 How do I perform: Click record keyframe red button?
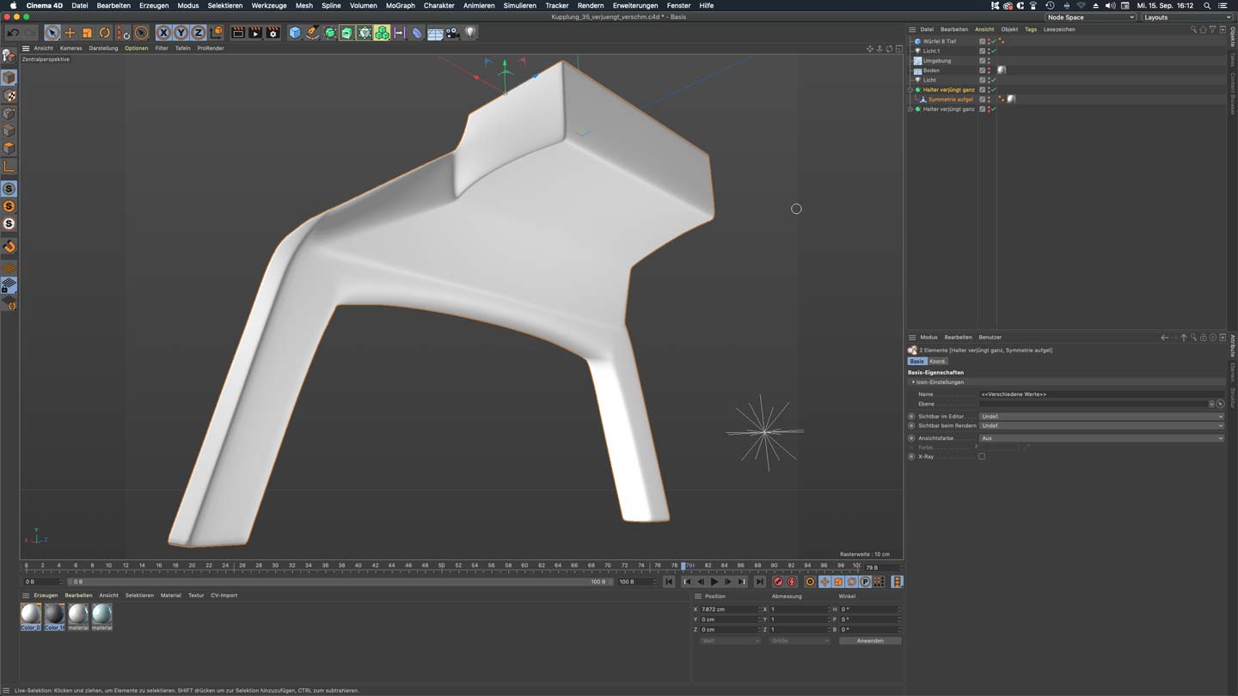778,582
